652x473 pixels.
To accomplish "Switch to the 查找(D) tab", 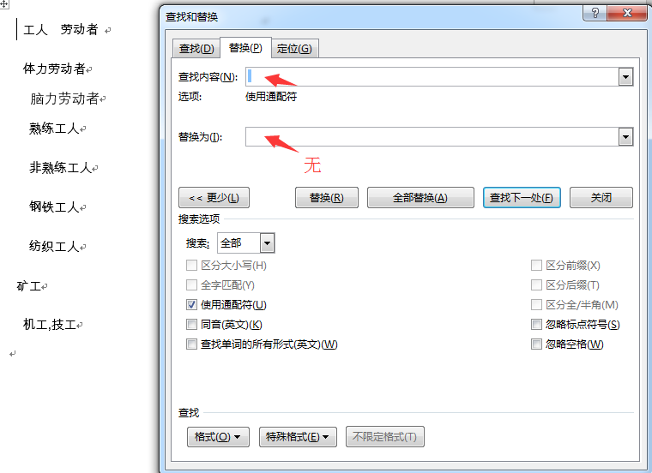I will click(x=196, y=49).
